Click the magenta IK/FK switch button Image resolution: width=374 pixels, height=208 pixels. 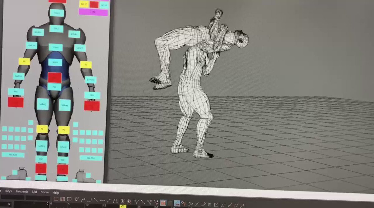[x=93, y=12]
